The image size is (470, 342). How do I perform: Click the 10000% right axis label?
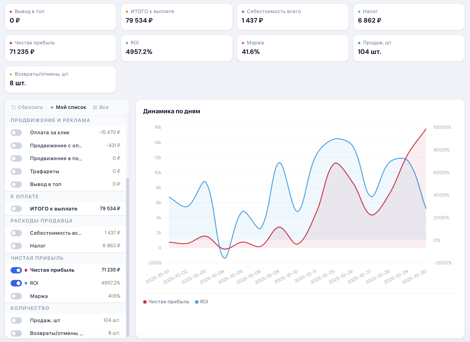click(442, 127)
